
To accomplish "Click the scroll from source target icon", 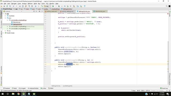I will point(34,11).
